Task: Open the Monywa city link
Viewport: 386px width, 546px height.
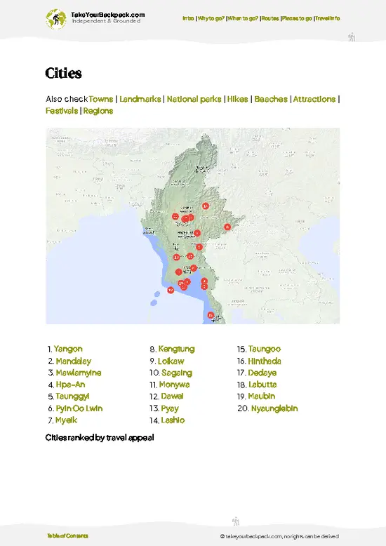Action: click(175, 385)
